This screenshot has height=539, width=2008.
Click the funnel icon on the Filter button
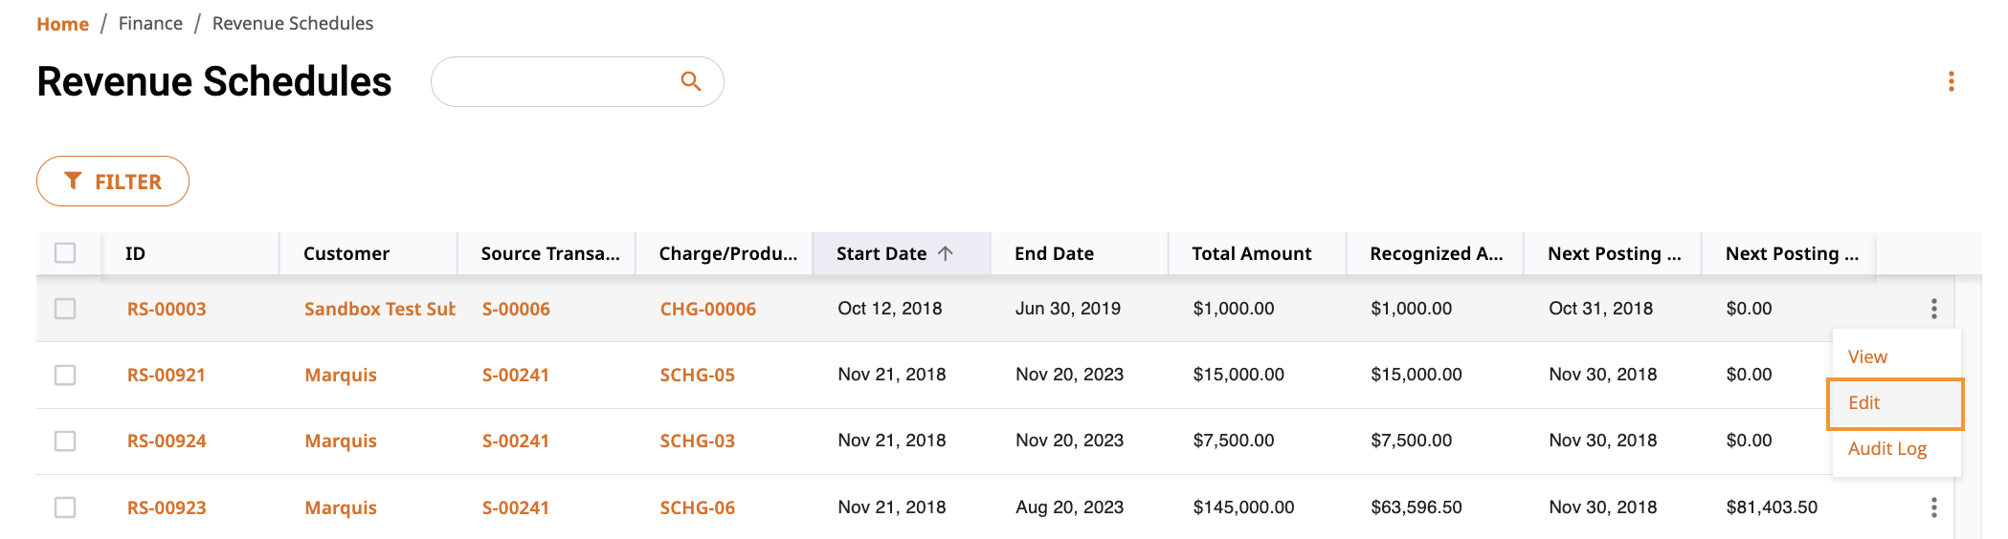[73, 181]
